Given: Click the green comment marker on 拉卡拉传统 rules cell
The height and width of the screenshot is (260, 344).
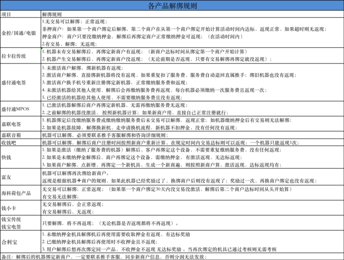Looking at the screenshot, I should pyautogui.click(x=42, y=49).
